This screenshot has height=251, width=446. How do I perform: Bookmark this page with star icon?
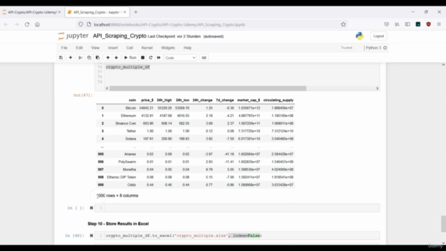(344, 24)
